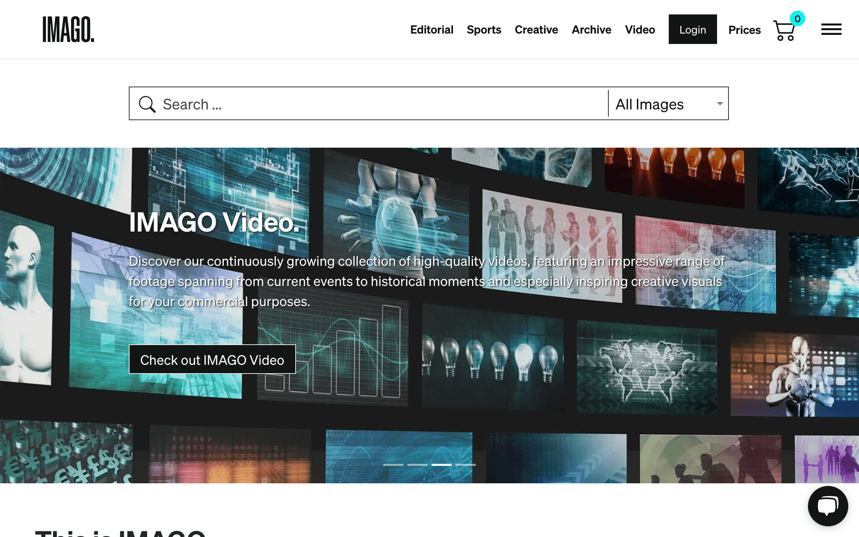Click the IMAGO logo
The width and height of the screenshot is (859, 537).
coord(68,29)
